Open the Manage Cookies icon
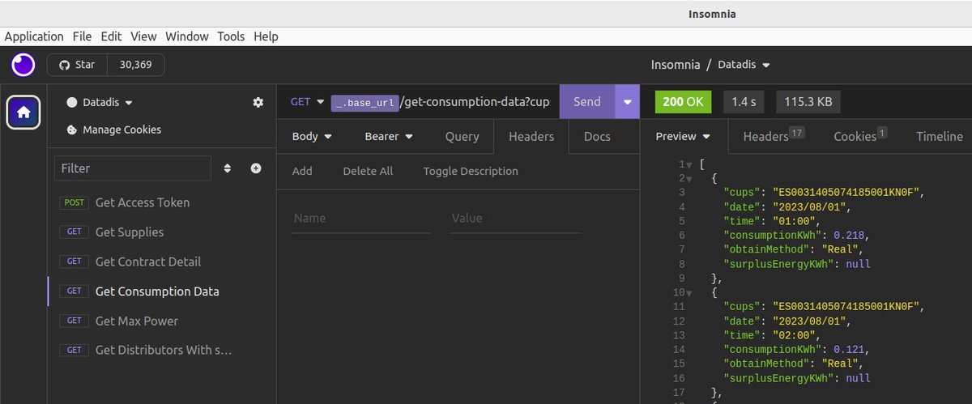972x404 pixels. click(x=71, y=130)
